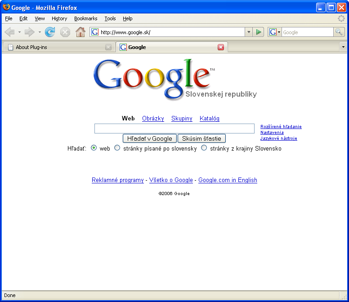Click the 'Done' status bar text
Screen dimensions: 349x302
pos(10,295)
